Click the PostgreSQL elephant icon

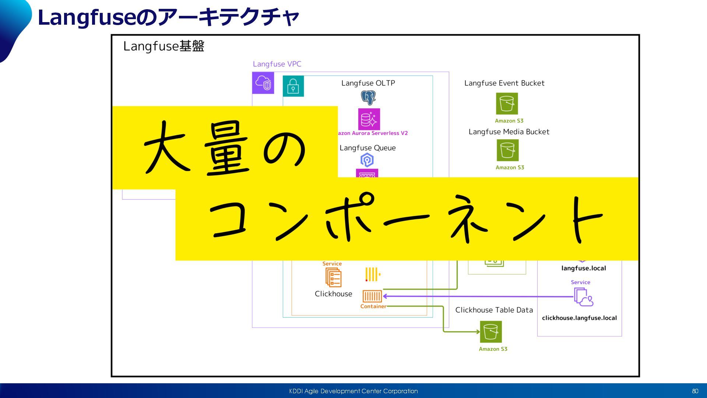pos(368,98)
